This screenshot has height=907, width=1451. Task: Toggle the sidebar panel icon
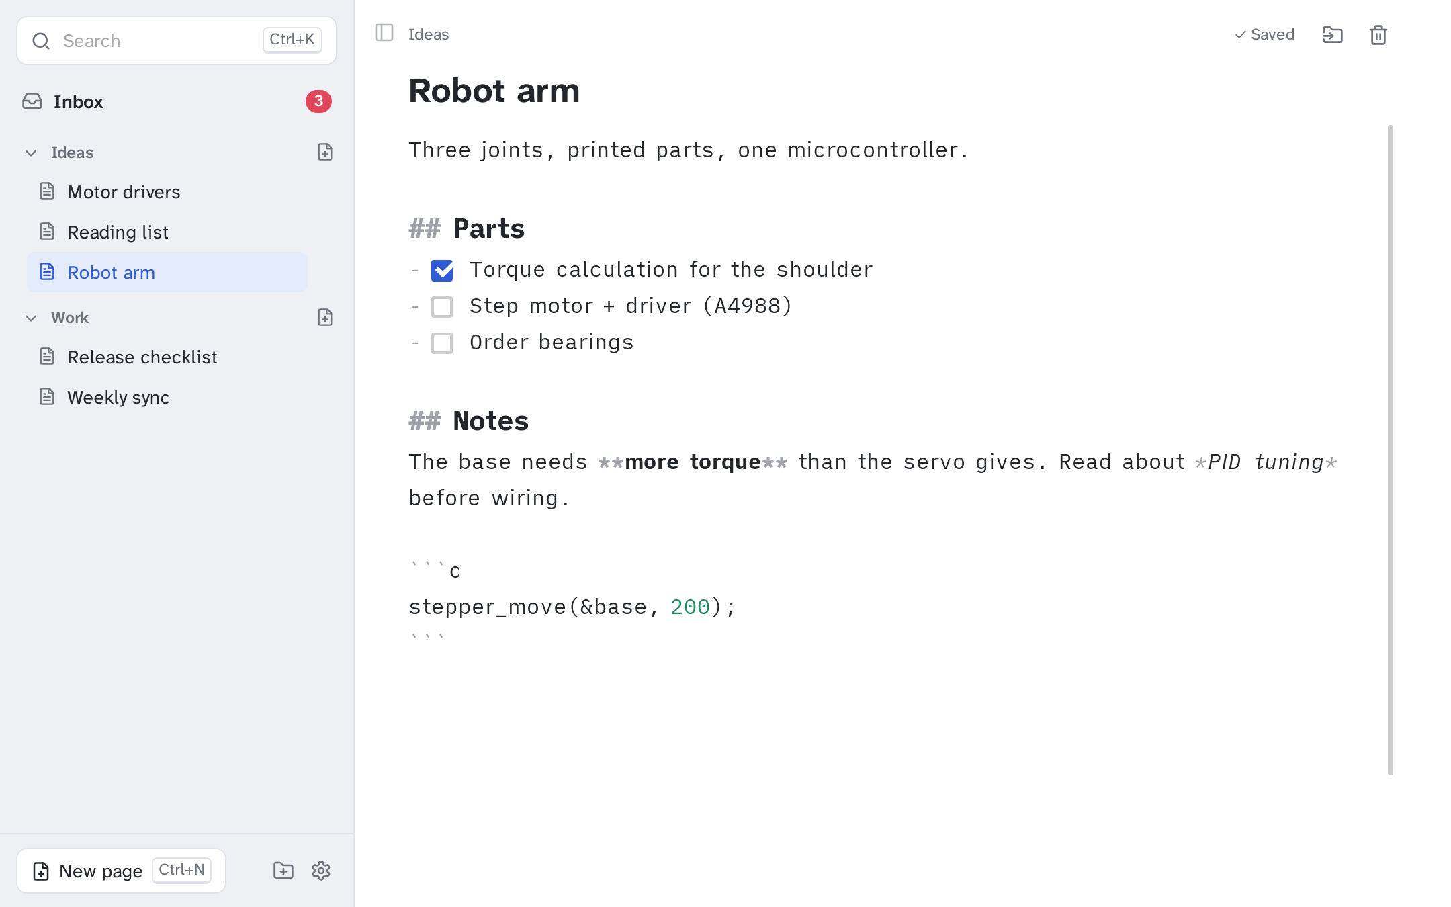(x=384, y=32)
